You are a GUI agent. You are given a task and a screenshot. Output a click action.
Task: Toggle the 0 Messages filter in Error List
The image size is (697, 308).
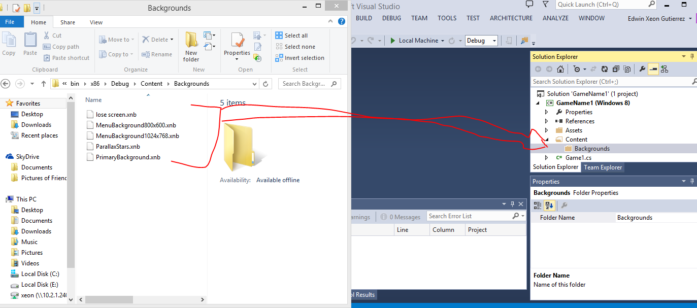[x=401, y=217]
